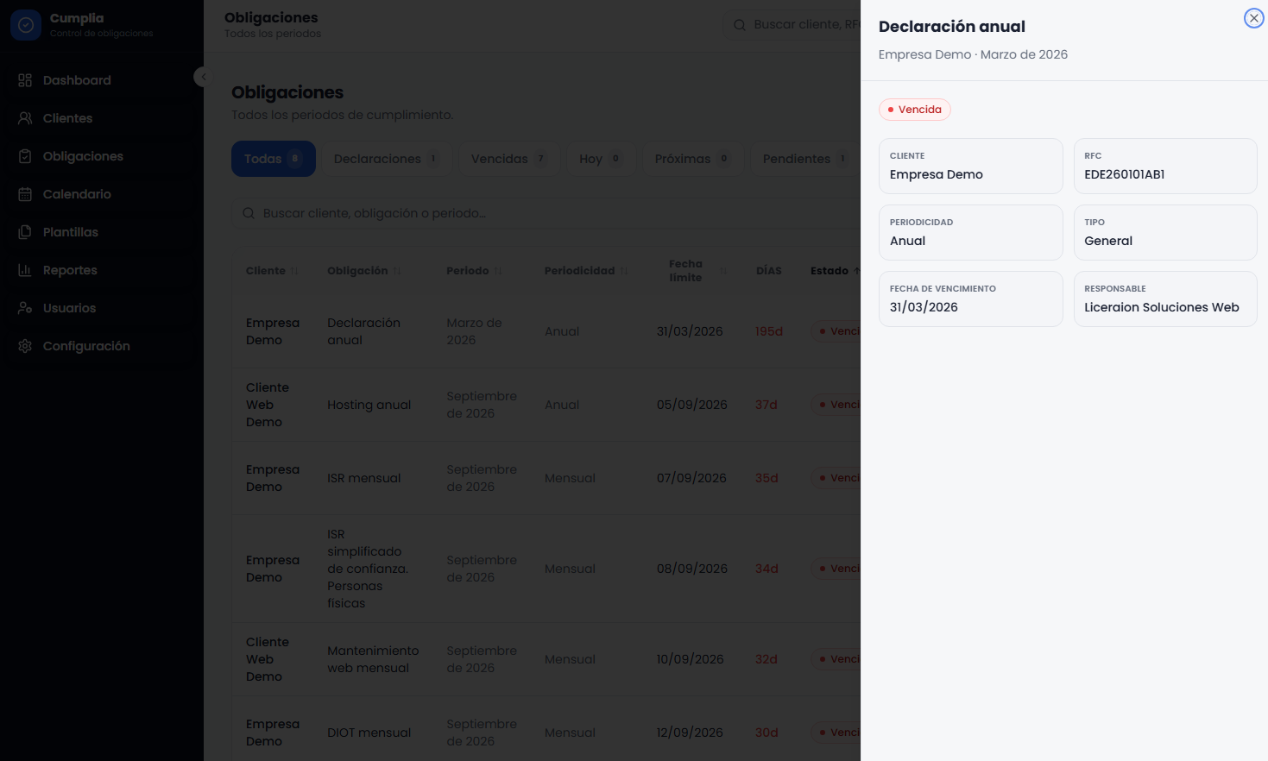Click the '195d' days overdue value

pos(769,331)
